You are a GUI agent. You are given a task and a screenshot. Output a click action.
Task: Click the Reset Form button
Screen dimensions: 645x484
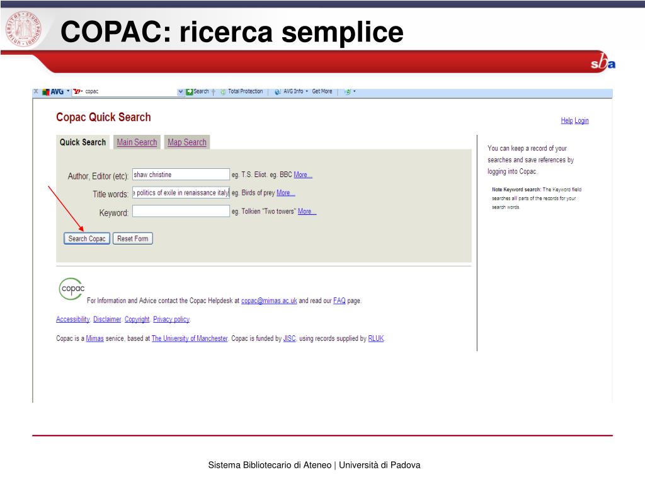pos(133,239)
